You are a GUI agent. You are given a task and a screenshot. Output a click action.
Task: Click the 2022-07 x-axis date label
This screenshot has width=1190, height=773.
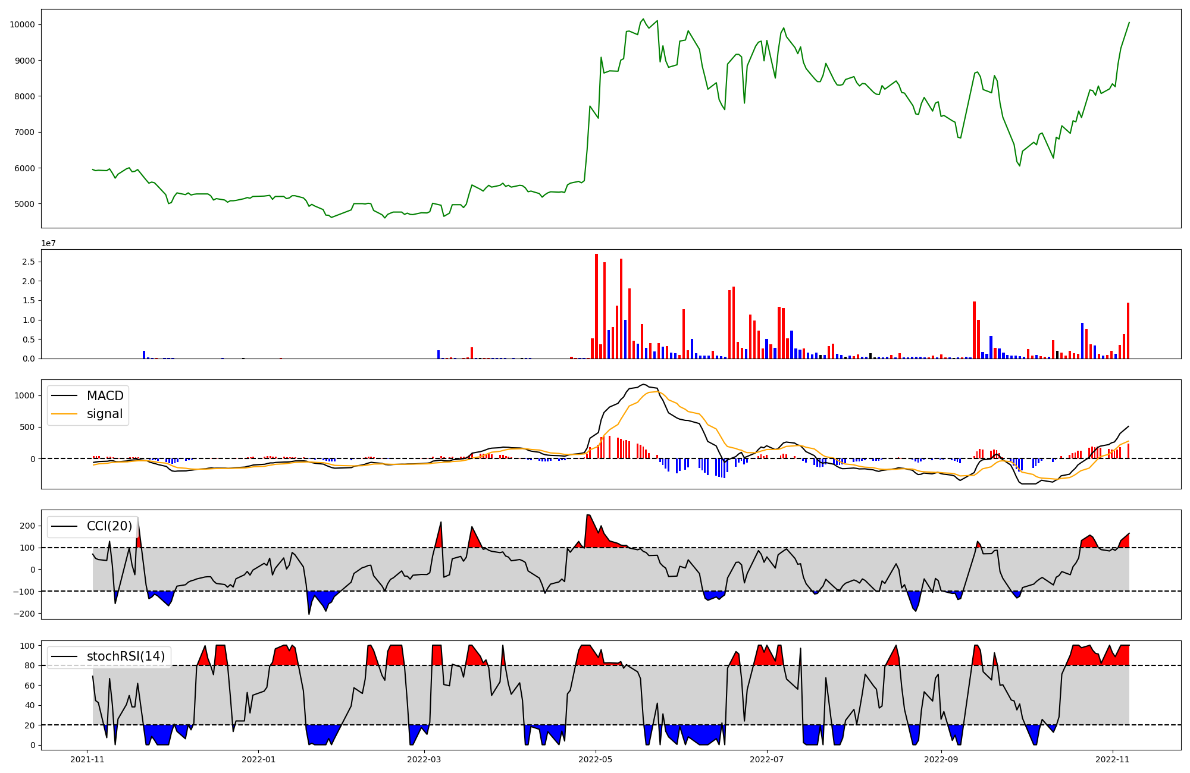click(x=767, y=759)
